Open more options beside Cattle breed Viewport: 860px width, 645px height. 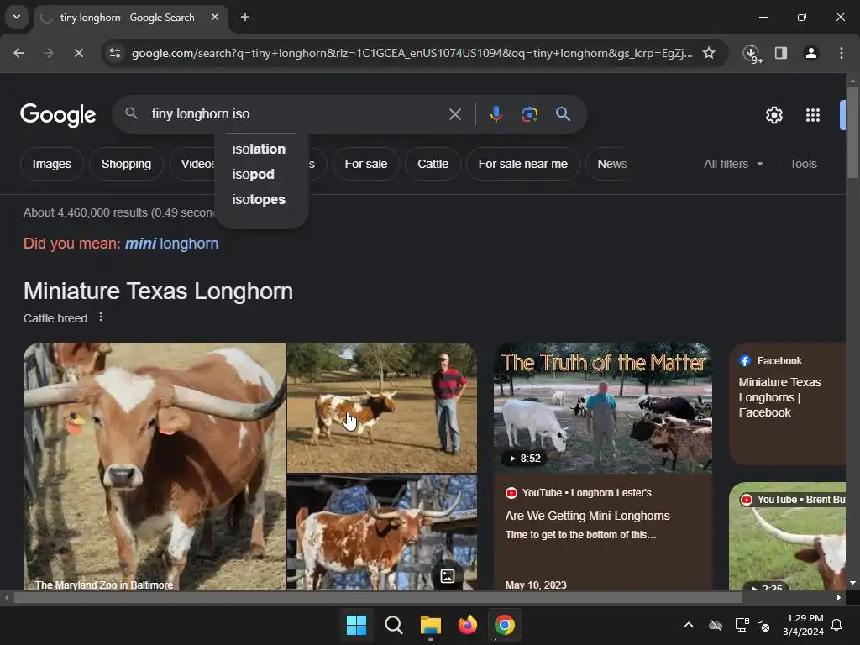[101, 317]
